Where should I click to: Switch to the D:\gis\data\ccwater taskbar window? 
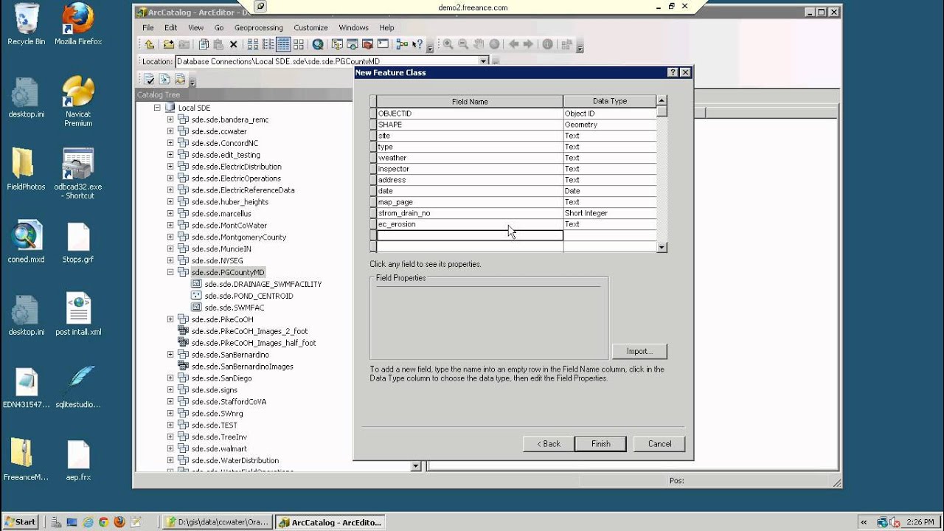pyautogui.click(x=217, y=522)
